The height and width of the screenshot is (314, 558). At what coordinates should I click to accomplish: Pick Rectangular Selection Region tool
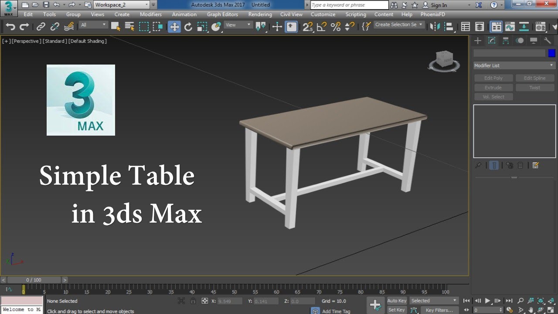(x=144, y=27)
